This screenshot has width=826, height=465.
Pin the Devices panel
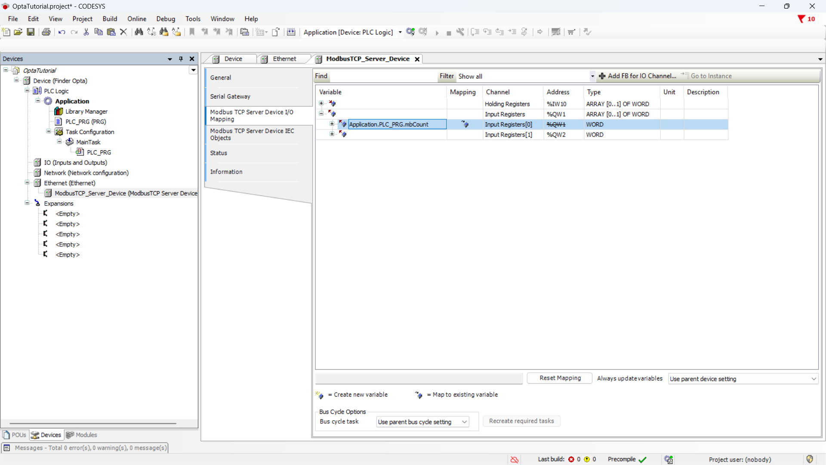point(181,59)
